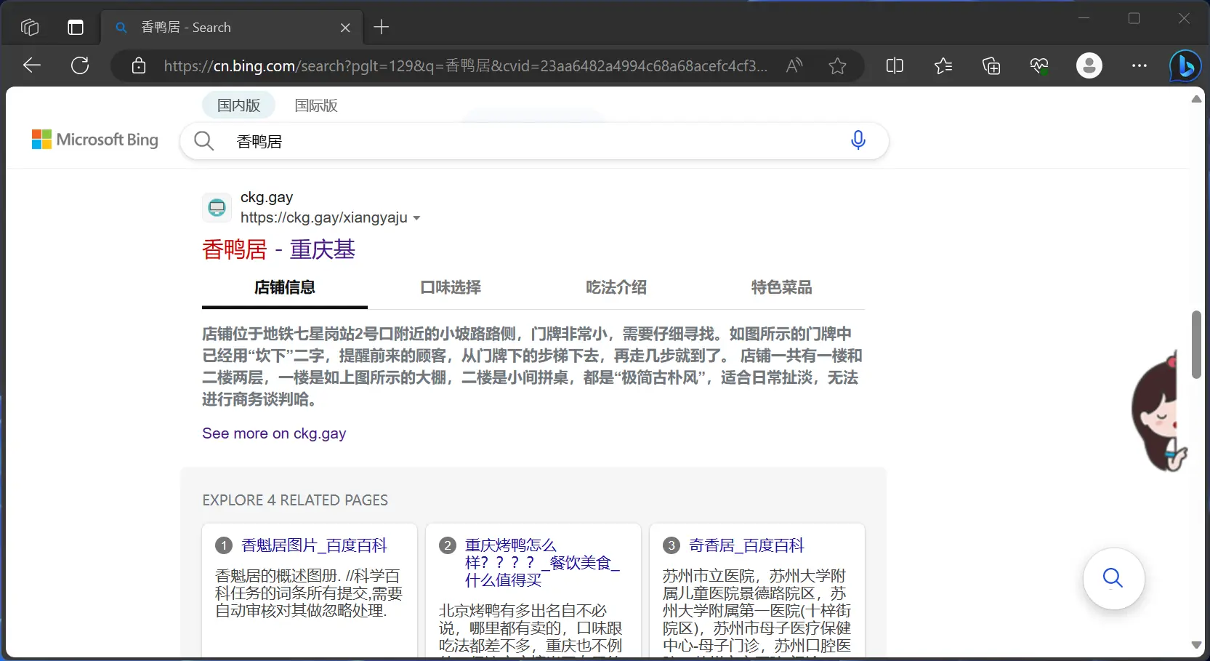Launch Bing Copilot from the toolbar
Screen dimensions: 1210x661
(1185, 65)
